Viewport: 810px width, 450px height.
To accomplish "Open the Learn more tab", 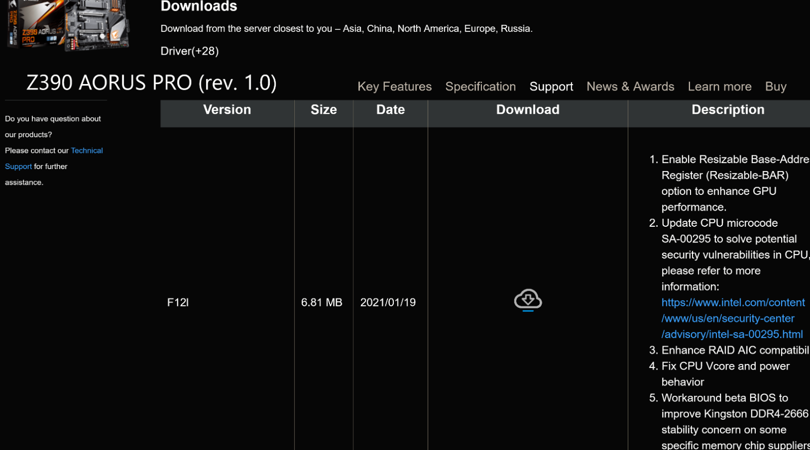I will pyautogui.click(x=719, y=87).
